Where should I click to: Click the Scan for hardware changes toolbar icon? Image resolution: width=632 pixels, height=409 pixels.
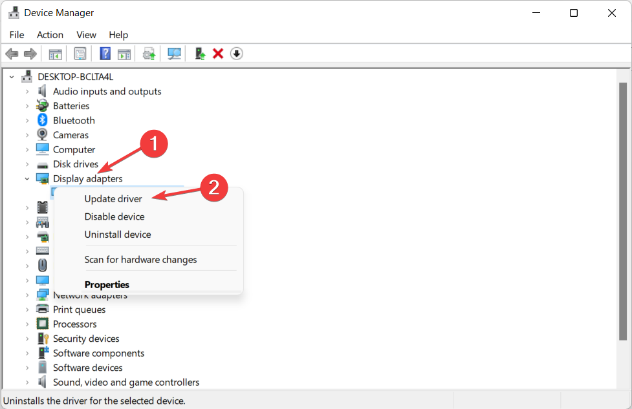(174, 54)
